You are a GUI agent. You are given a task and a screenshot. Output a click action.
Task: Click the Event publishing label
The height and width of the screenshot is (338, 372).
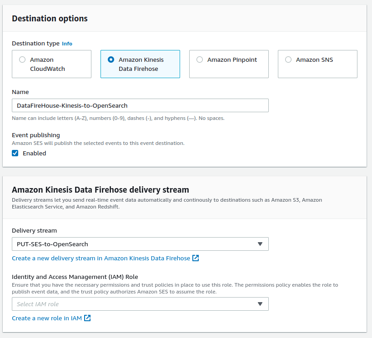click(36, 135)
